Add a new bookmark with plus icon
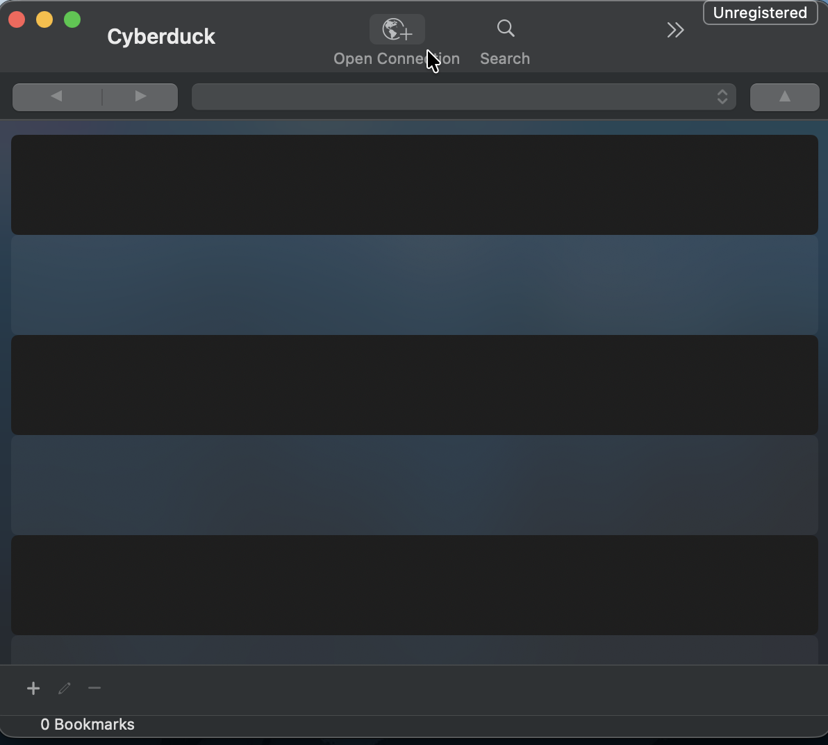 (x=33, y=688)
